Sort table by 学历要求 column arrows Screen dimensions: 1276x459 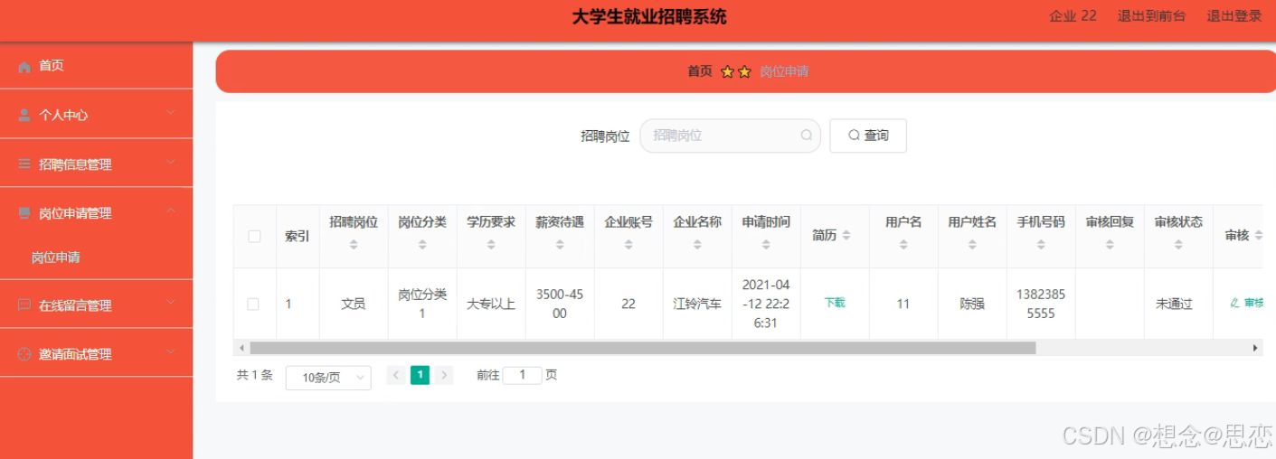click(x=491, y=245)
